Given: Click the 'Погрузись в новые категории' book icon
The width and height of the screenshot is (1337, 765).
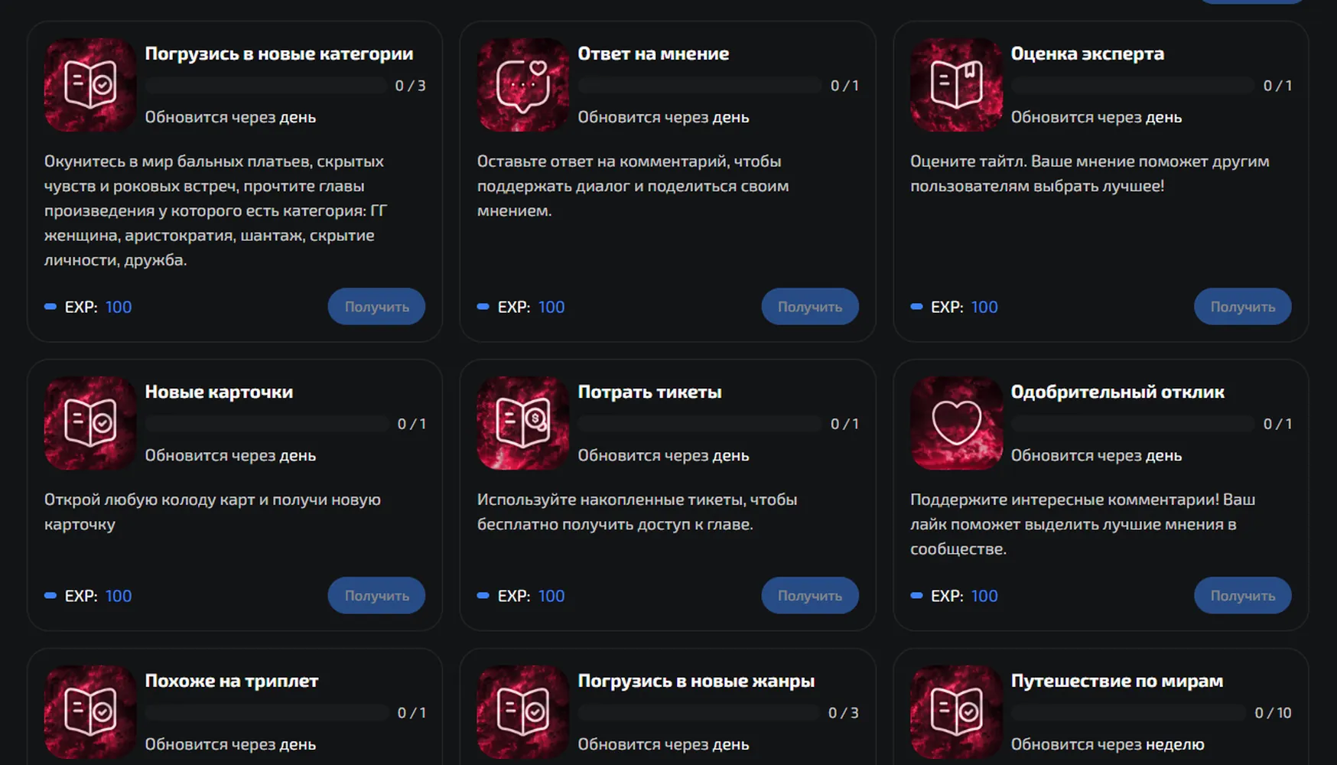Looking at the screenshot, I should [x=90, y=85].
